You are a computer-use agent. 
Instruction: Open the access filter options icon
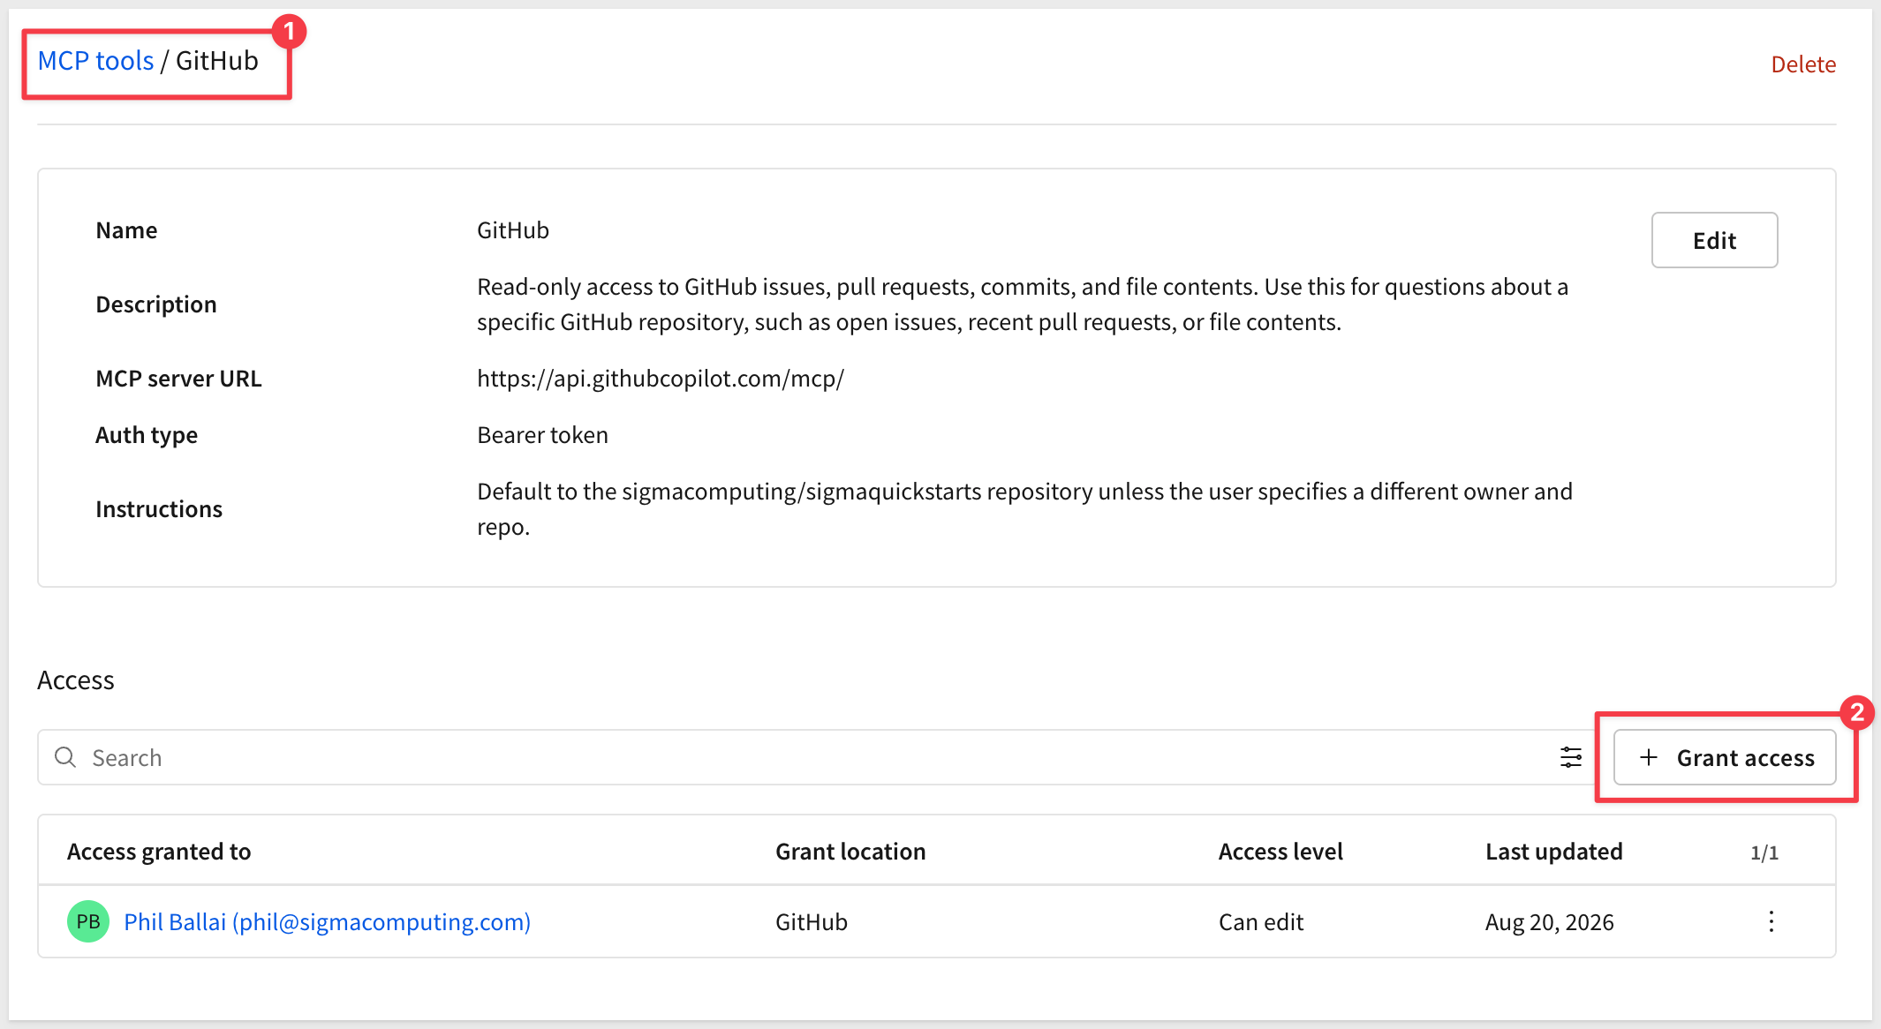point(1571,757)
